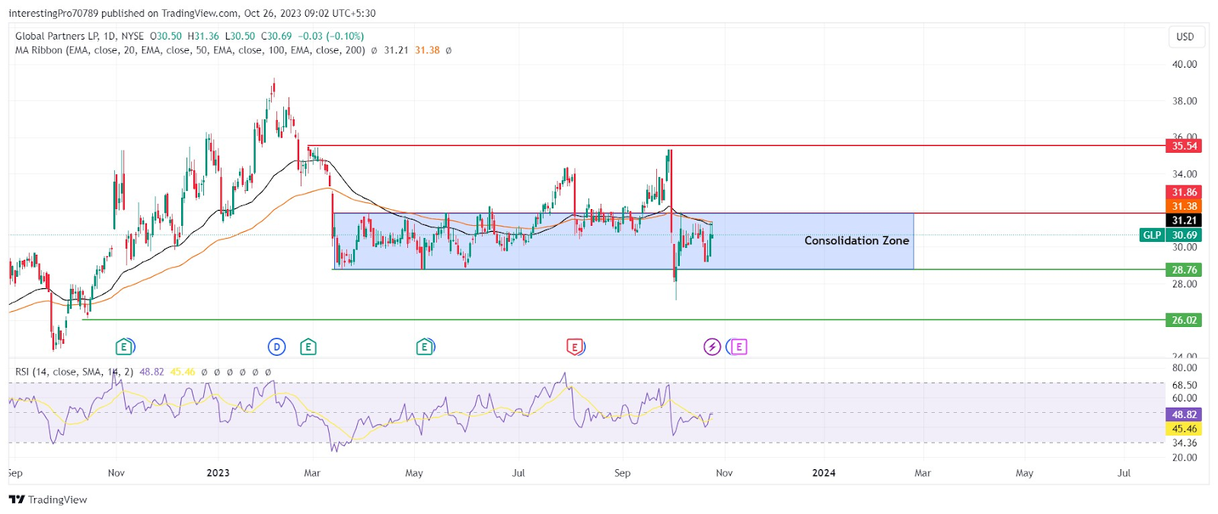Screen dimensions: 1218x514
Task: Click the 68.50 RSI axis level
Action: 1185,385
